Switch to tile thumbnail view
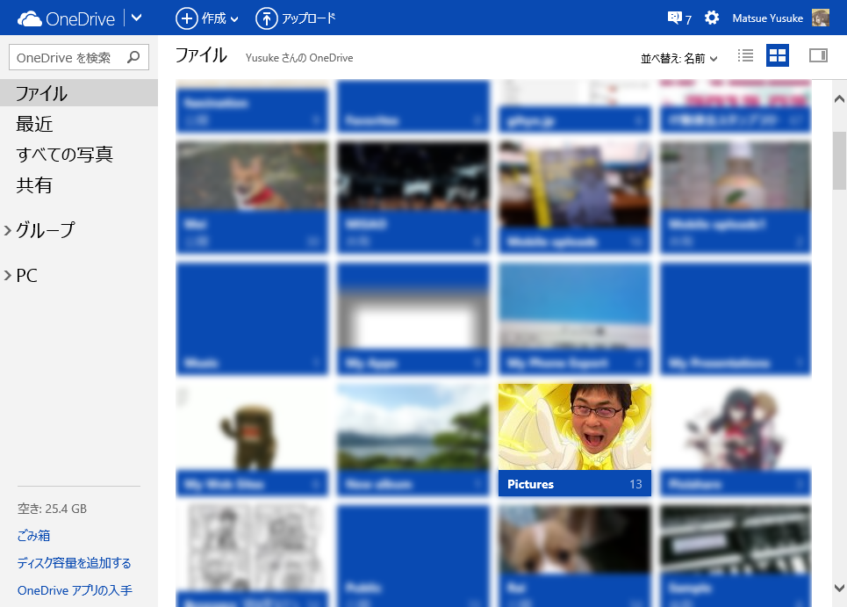 [x=778, y=56]
